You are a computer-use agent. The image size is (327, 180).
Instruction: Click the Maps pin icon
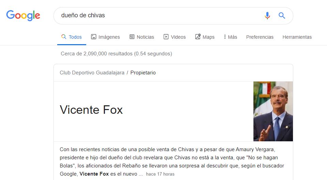pos(198,37)
